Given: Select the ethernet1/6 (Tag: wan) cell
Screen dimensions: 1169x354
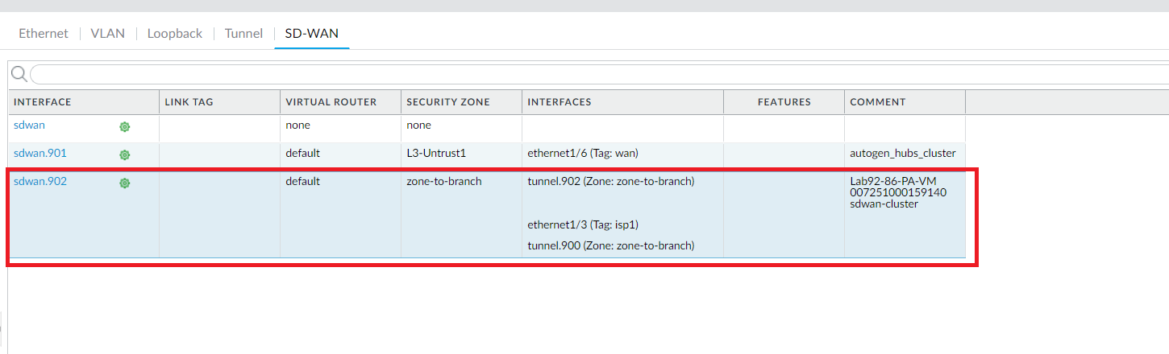Looking at the screenshot, I should (580, 153).
